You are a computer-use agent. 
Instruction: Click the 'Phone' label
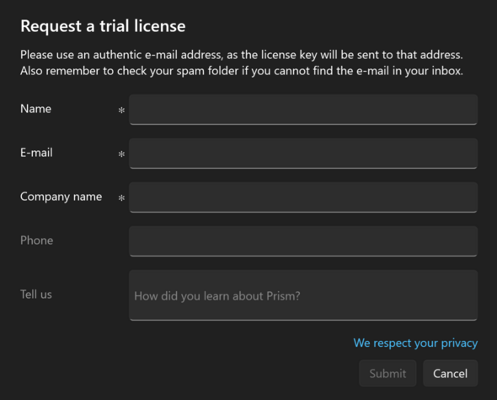coord(37,241)
